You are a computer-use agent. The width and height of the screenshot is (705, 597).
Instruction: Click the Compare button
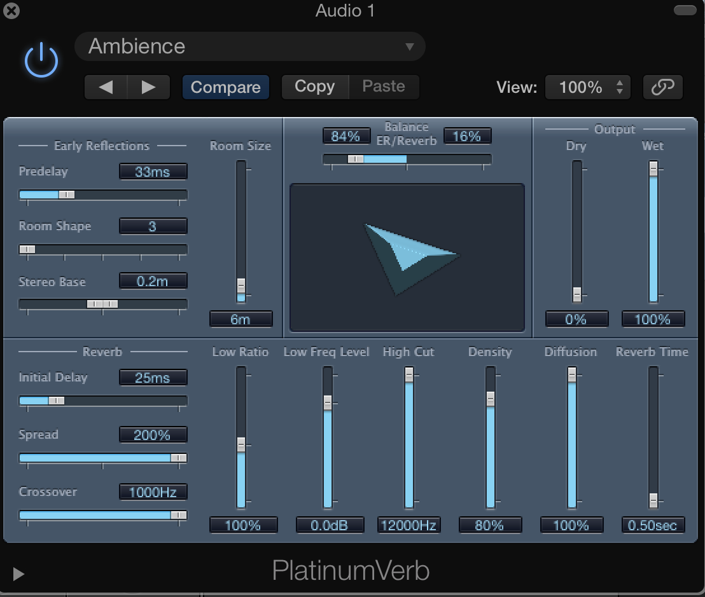click(226, 87)
